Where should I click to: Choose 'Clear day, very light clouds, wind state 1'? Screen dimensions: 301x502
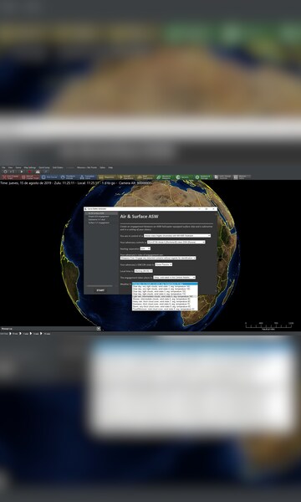(165, 286)
